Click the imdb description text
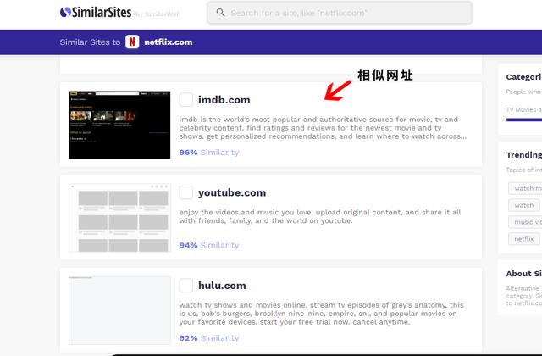 (323, 128)
